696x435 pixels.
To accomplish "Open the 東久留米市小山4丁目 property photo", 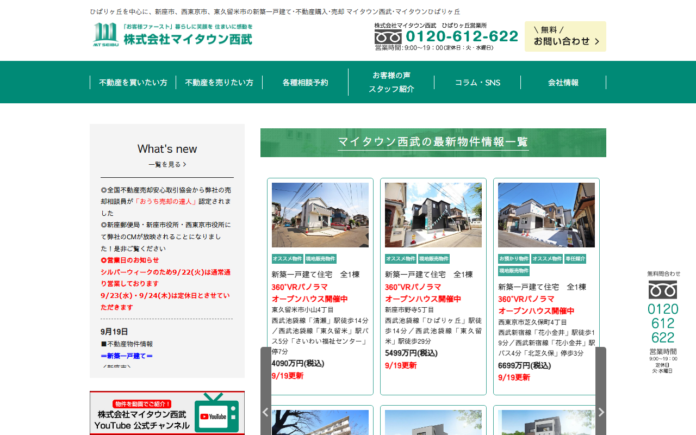I will pyautogui.click(x=320, y=215).
